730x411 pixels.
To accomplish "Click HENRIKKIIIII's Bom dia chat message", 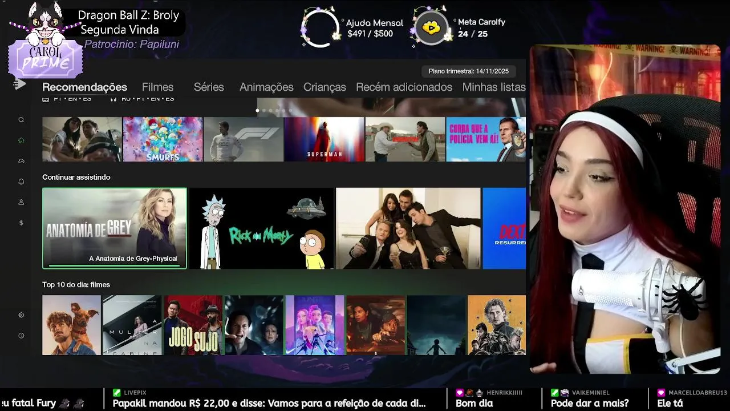I will [x=474, y=403].
